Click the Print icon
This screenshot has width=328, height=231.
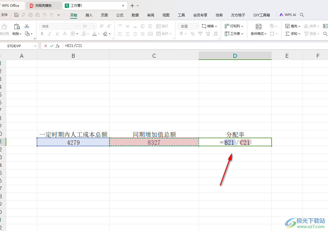click(x=31, y=15)
